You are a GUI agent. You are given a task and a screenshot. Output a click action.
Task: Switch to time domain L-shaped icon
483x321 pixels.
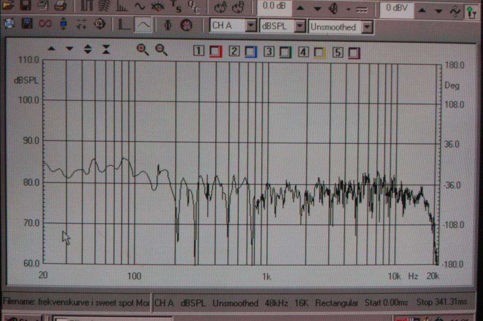[124, 25]
